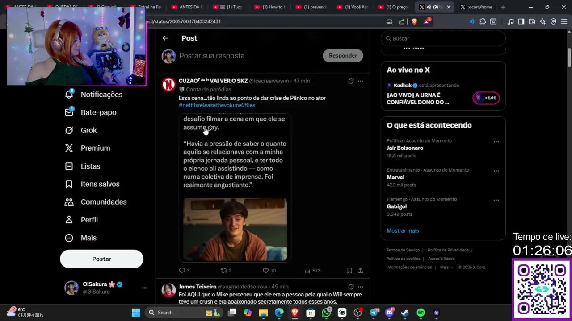Bookmark the CUZAO post
Image resolution: width=572 pixels, height=321 pixels.
point(349,271)
